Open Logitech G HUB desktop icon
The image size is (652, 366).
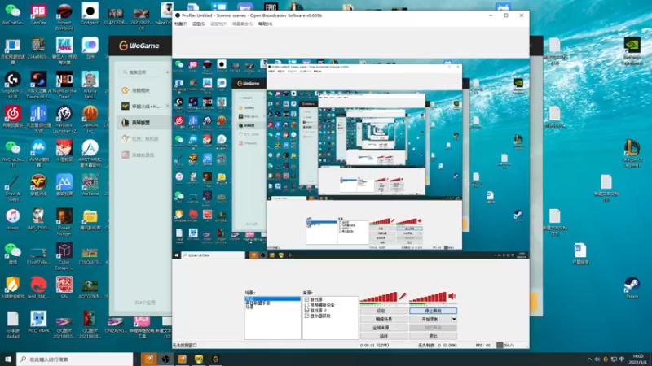(12, 85)
